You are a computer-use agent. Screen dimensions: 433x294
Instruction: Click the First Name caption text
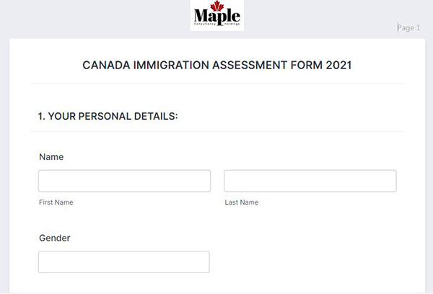tap(56, 202)
